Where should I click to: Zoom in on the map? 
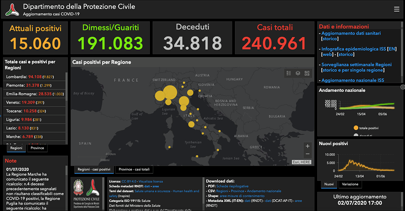[x=308, y=146]
